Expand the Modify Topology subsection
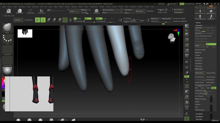The width and height of the screenshot is (220, 123). click(200, 99)
